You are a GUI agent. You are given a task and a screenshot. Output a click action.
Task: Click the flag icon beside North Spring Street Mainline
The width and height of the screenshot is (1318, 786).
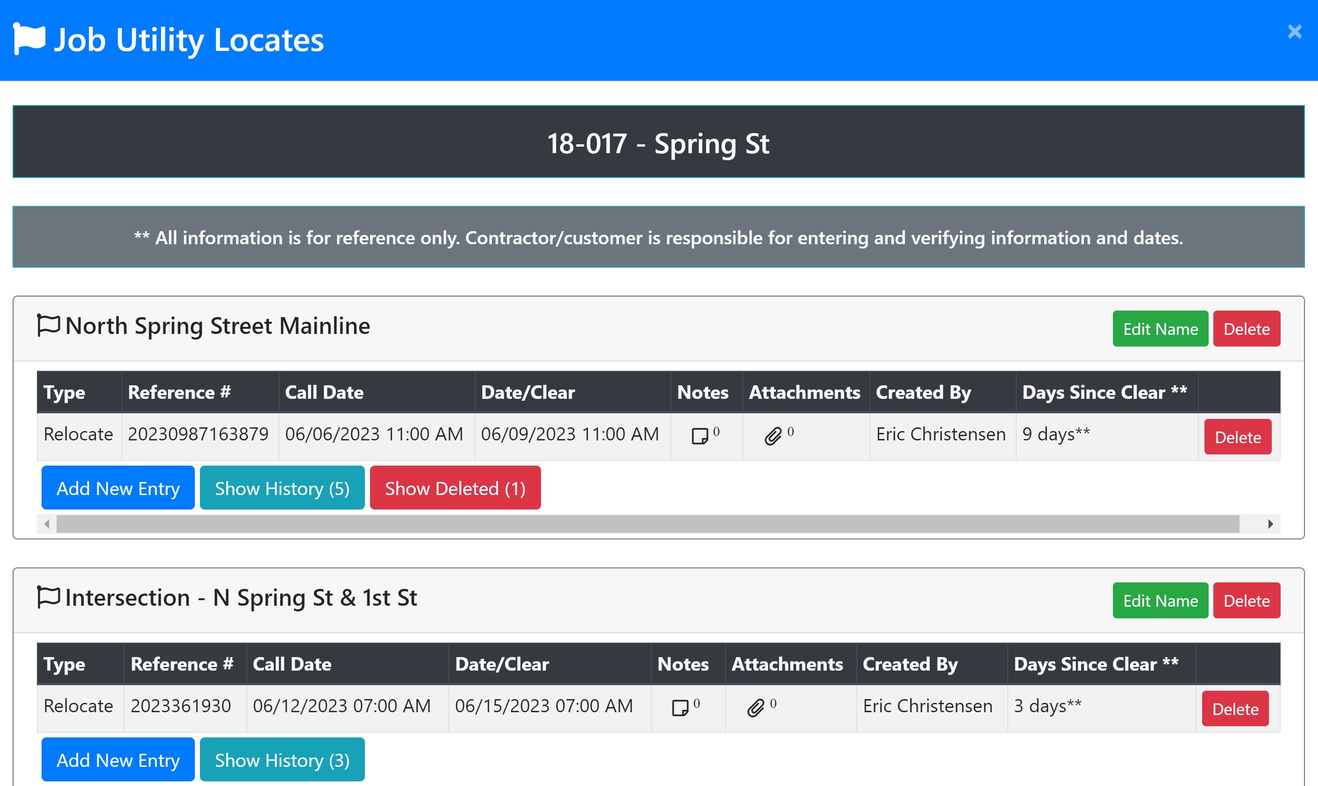pyautogui.click(x=48, y=325)
